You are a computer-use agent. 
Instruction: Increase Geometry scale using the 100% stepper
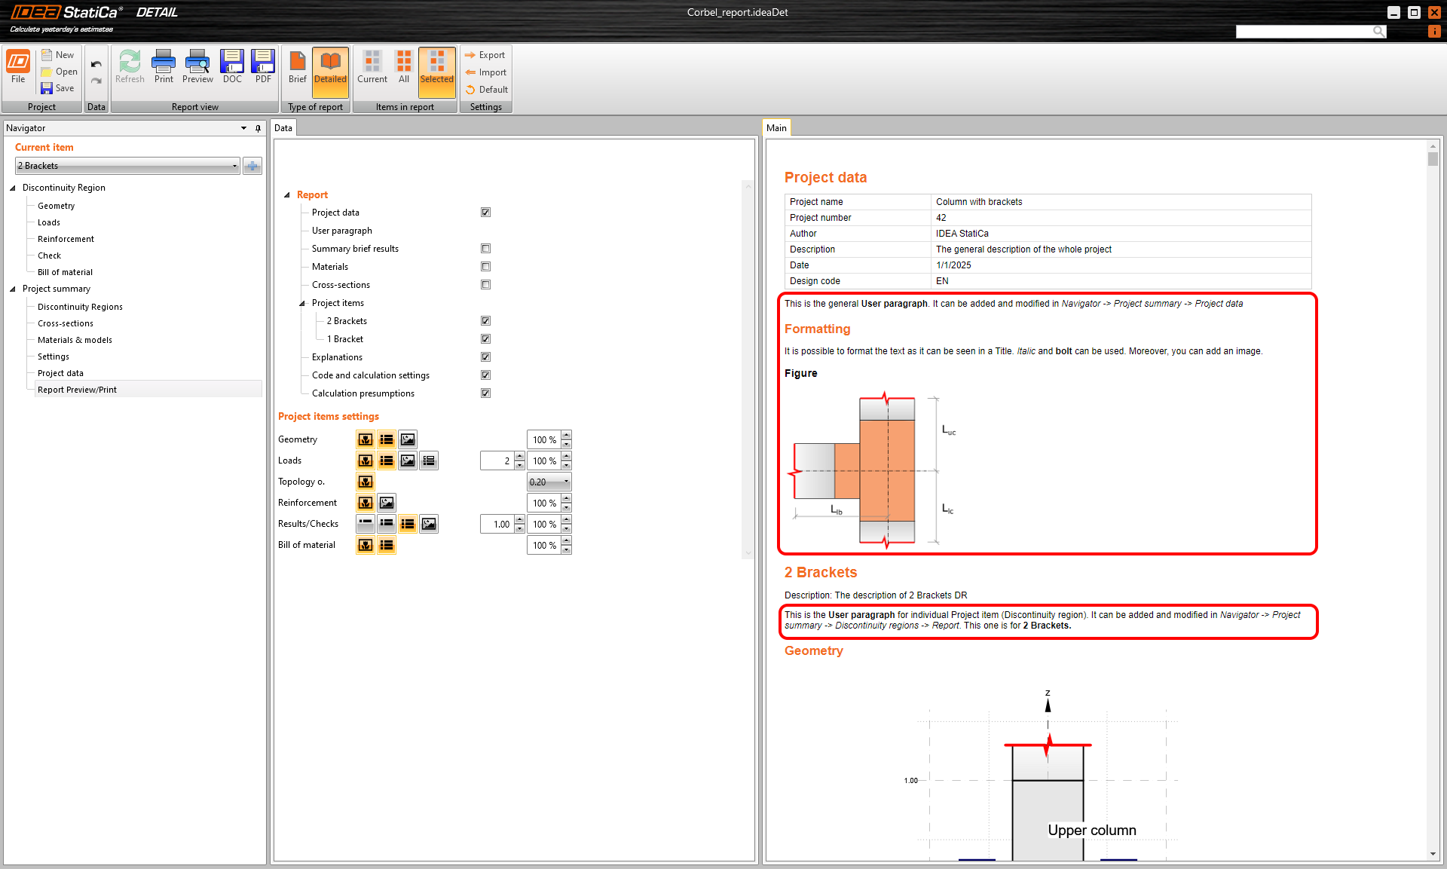[566, 436]
